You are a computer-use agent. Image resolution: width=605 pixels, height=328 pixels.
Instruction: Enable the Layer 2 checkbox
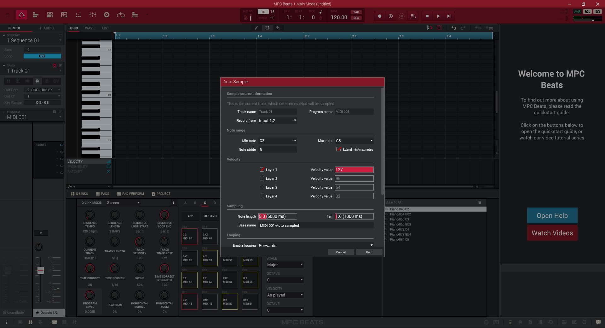coord(262,178)
